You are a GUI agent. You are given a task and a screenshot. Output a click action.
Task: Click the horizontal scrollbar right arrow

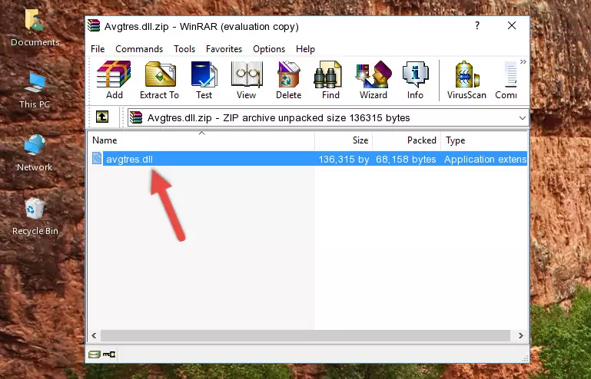[x=520, y=335]
